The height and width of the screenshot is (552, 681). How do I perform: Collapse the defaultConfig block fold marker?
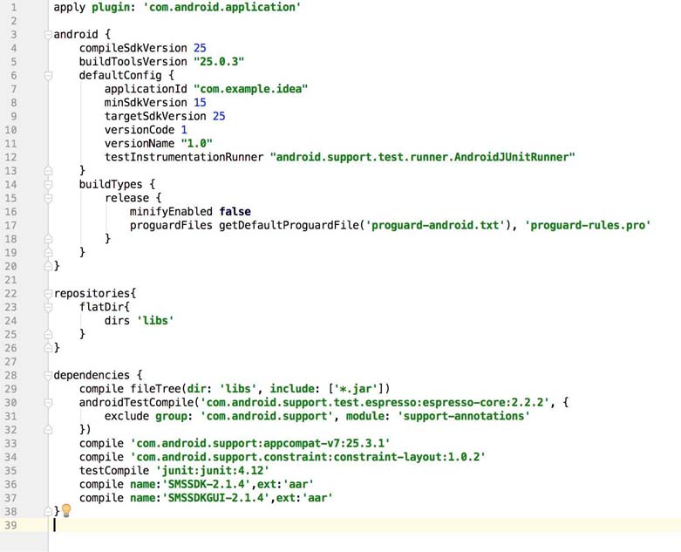click(48, 76)
